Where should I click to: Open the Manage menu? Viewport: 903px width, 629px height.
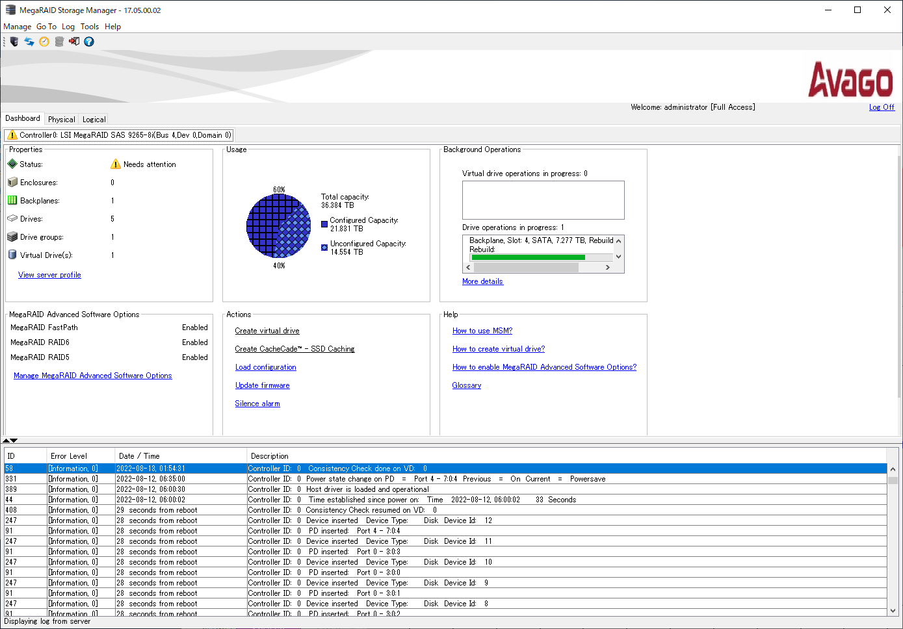point(18,27)
